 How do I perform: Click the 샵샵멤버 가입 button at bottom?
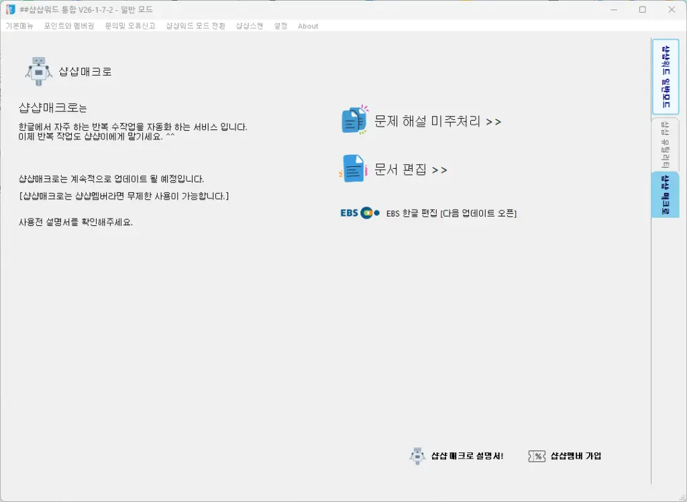[572, 456]
